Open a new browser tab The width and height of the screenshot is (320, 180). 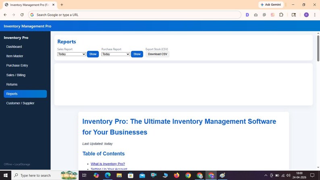point(62,5)
